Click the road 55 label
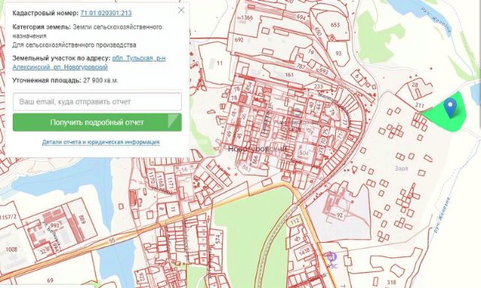 click(112, 240)
